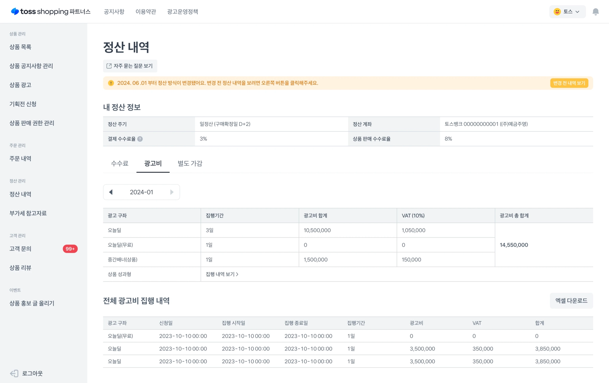609x383 pixels.
Task: Switch to the 별도 가감 tab
Action: coord(190,163)
